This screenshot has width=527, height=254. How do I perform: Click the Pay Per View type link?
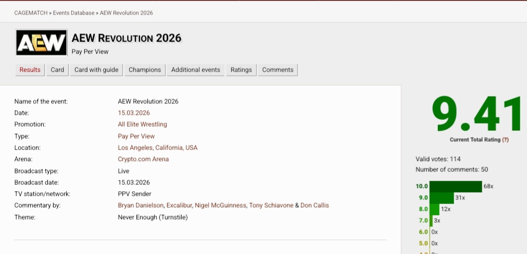point(136,136)
